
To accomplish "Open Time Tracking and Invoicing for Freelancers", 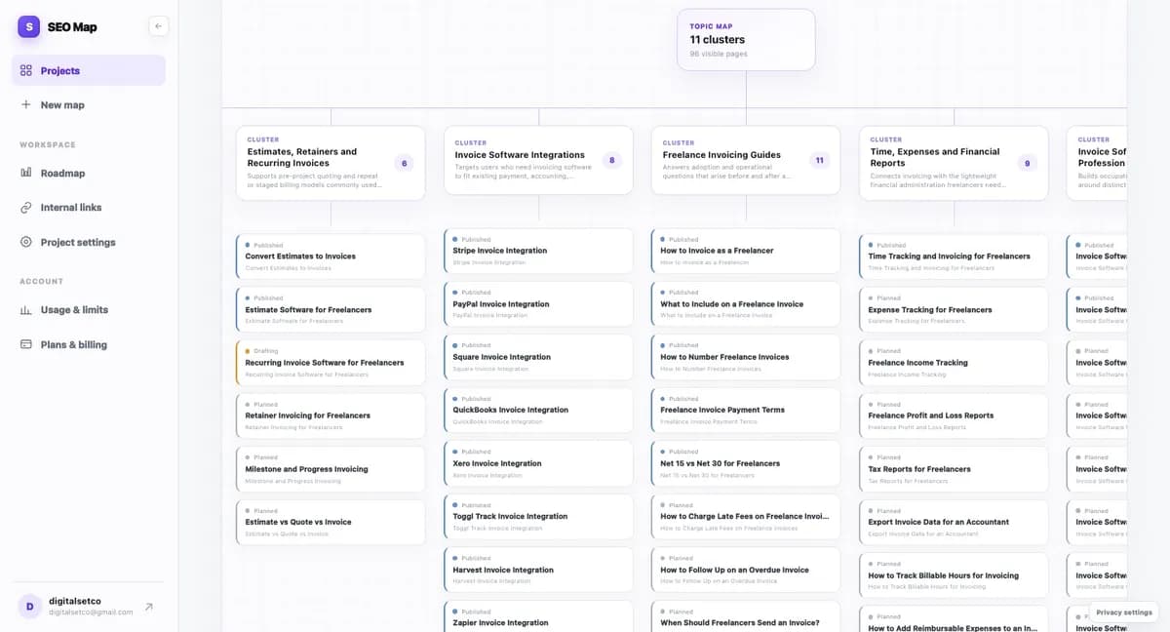I will [954, 257].
